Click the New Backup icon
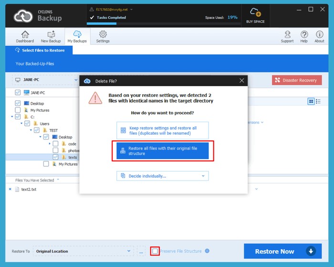Viewport: 334px width, 267px height. click(51, 34)
